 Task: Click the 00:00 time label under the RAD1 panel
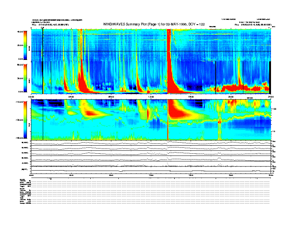[31, 97]
